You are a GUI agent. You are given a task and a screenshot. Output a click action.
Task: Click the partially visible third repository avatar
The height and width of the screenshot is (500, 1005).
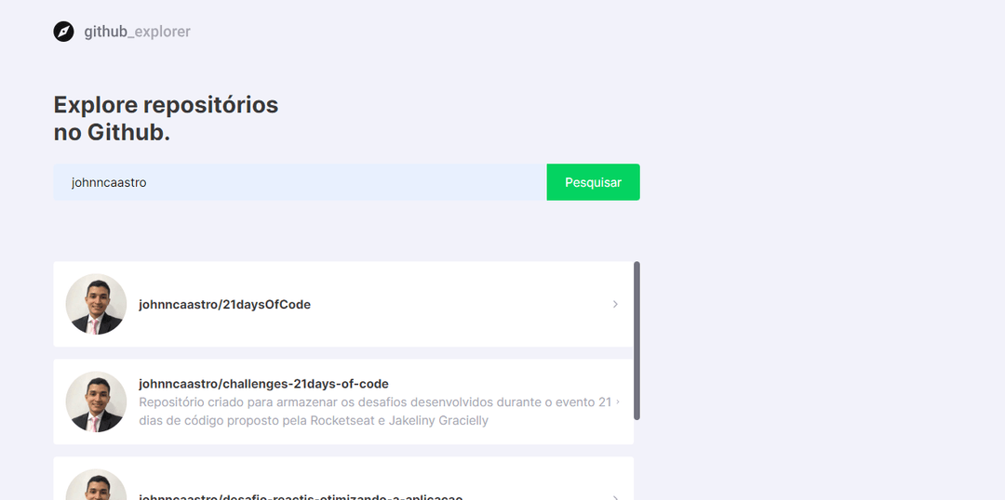coord(96,484)
